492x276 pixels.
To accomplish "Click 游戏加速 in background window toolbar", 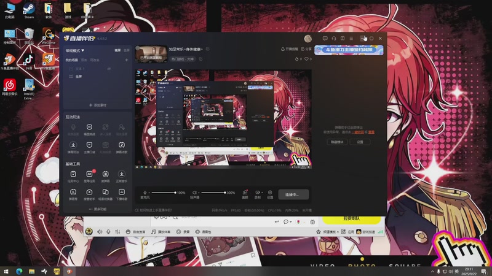I will (x=365, y=232).
